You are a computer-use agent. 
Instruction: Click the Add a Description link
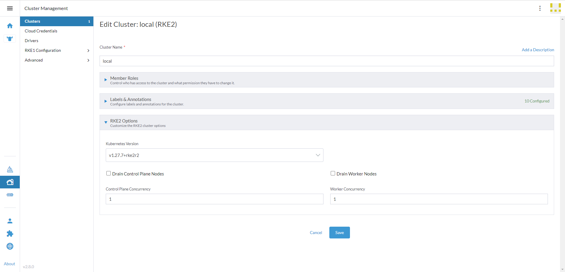click(x=538, y=50)
